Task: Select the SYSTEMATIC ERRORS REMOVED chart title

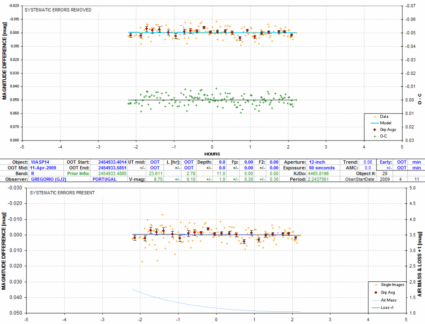Action: coord(58,10)
